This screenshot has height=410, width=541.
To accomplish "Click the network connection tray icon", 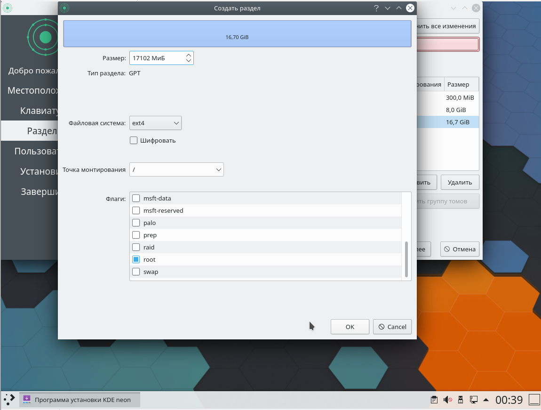I will click(473, 400).
